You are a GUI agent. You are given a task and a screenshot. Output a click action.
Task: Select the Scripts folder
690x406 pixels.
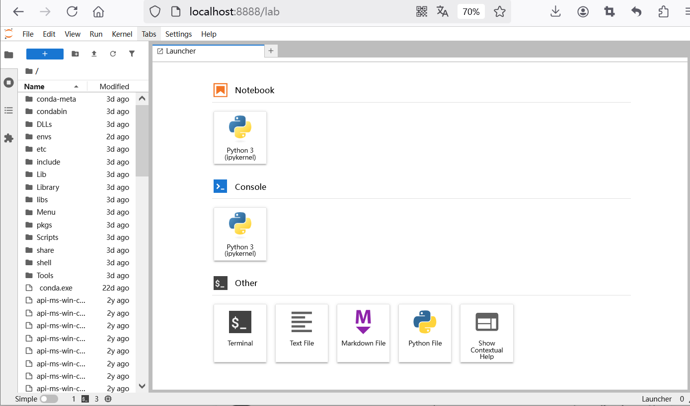77,237
